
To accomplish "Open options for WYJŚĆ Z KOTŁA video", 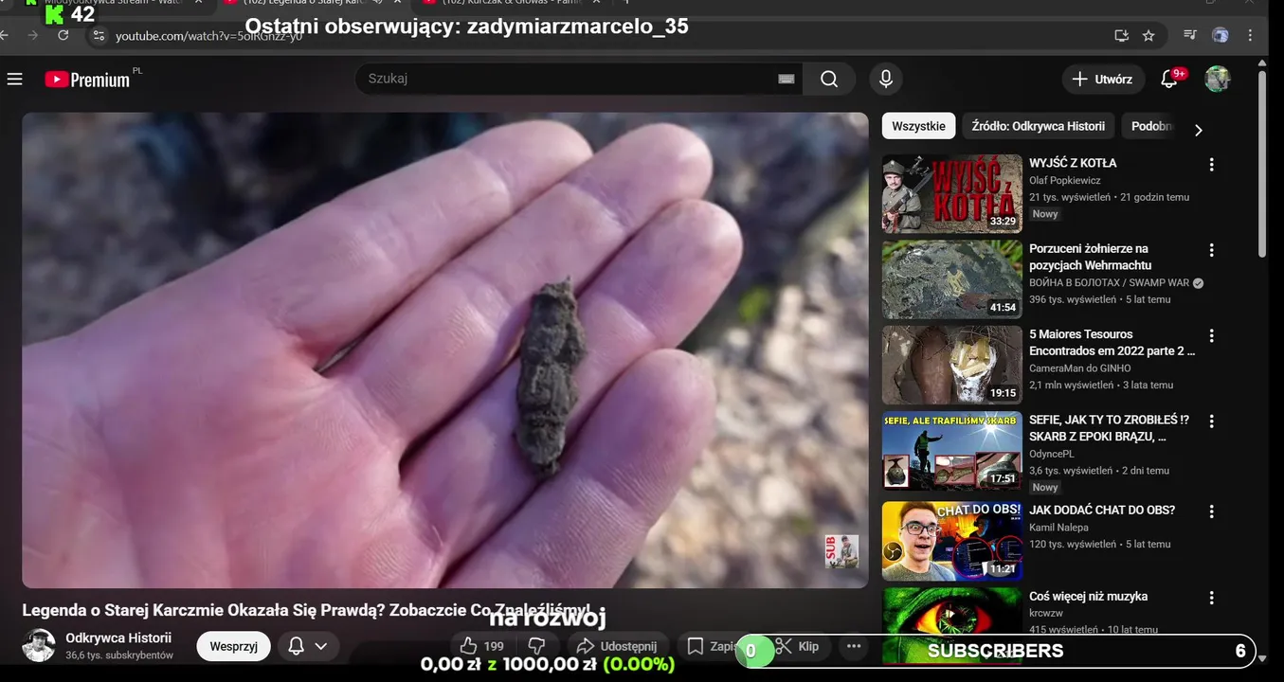I will pyautogui.click(x=1211, y=165).
